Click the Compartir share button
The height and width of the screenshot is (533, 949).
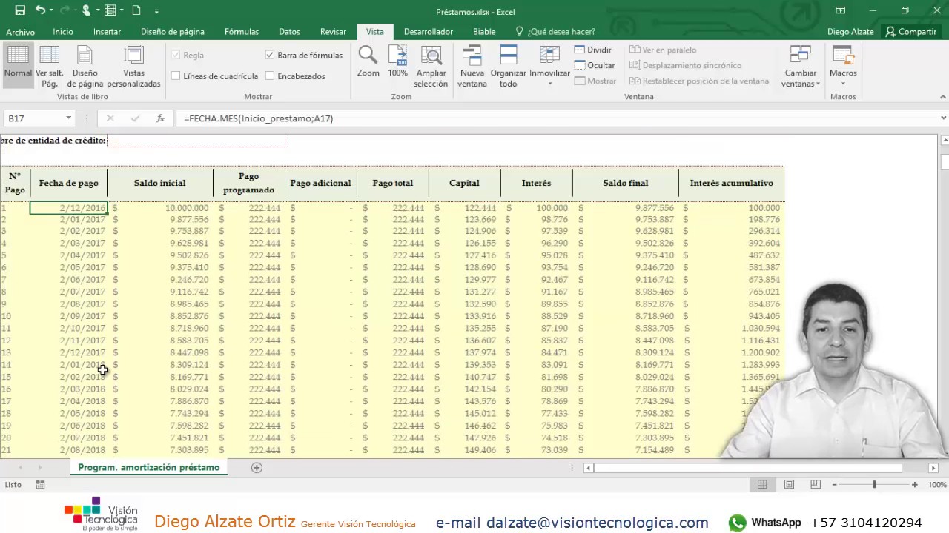tap(911, 32)
